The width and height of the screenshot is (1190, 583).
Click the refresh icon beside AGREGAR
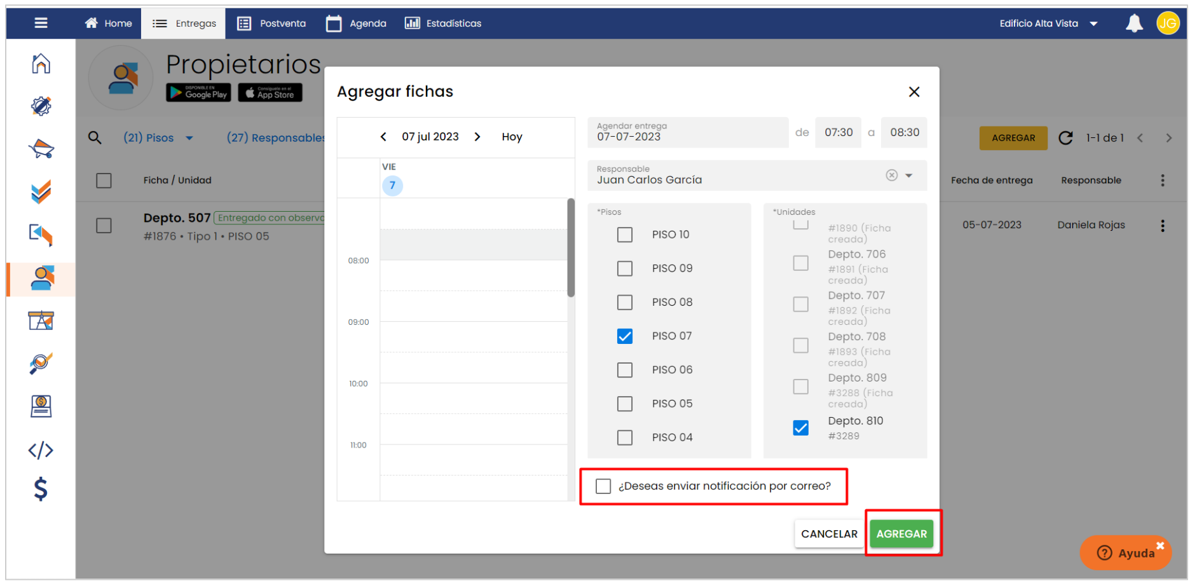pos(1065,138)
